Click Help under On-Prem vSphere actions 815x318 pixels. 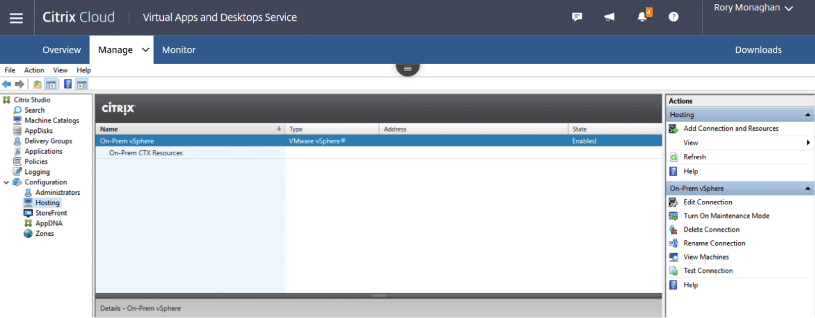pyautogui.click(x=691, y=285)
